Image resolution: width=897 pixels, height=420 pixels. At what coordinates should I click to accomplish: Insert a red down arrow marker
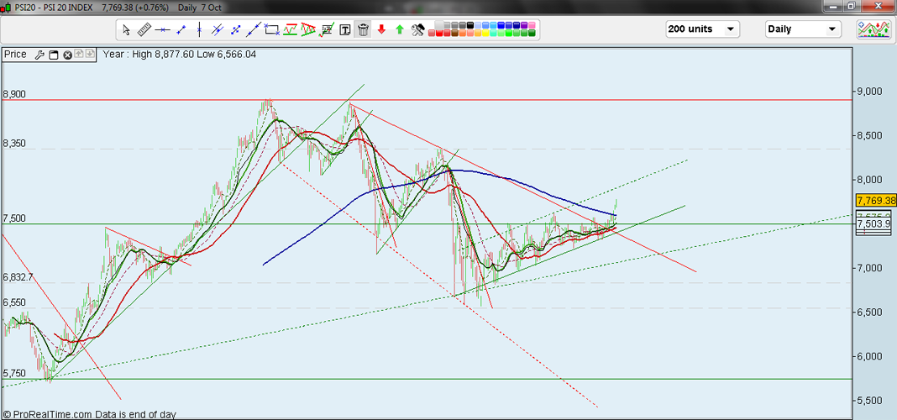pyautogui.click(x=381, y=29)
